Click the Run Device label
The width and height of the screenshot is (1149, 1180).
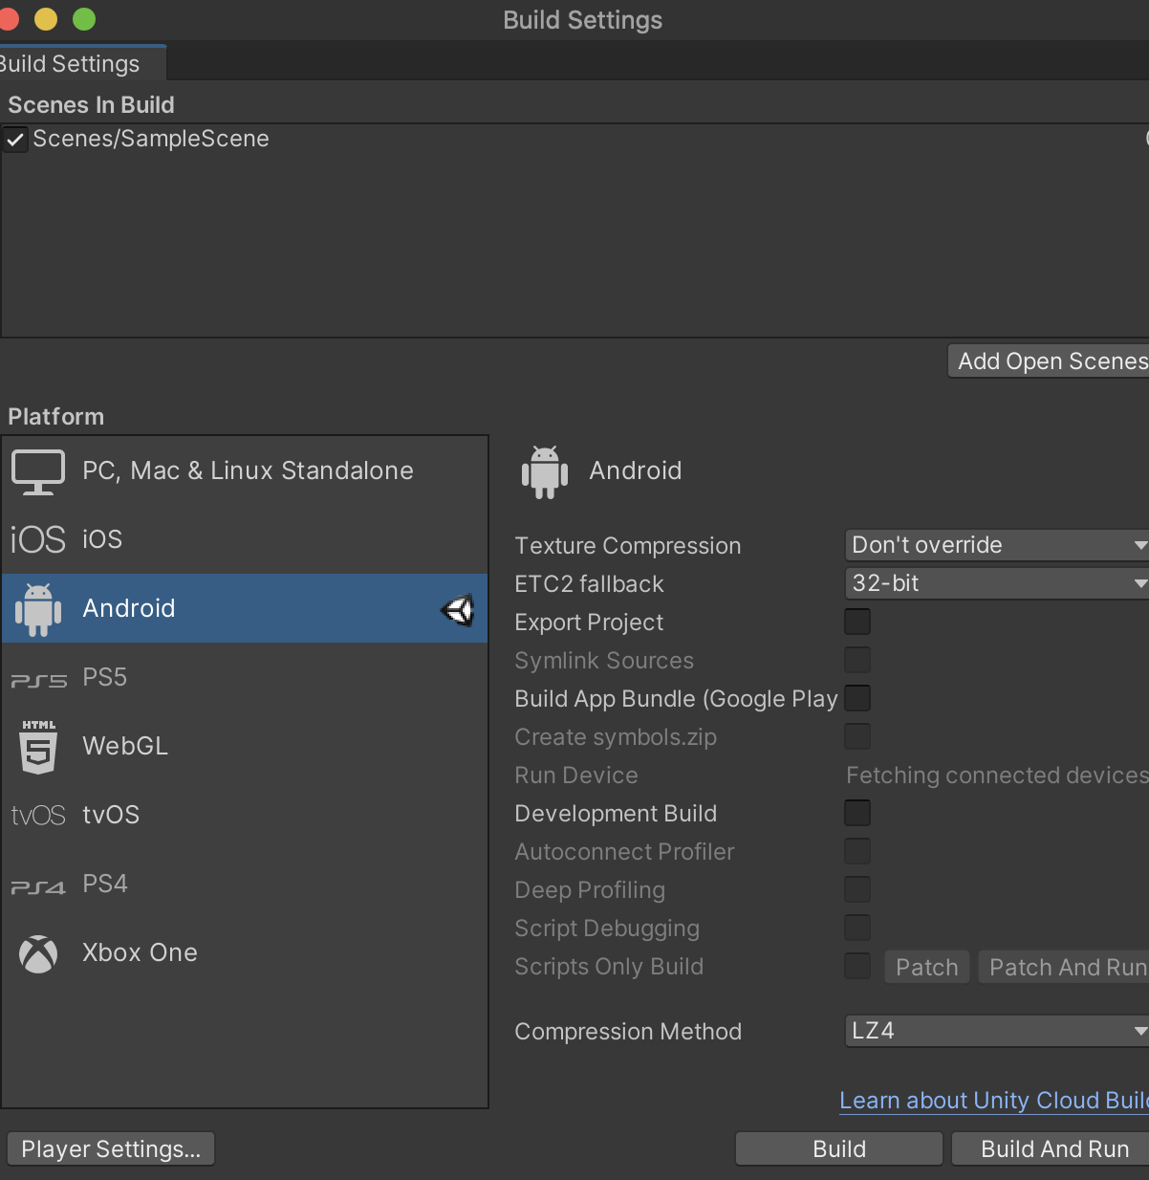576,776
